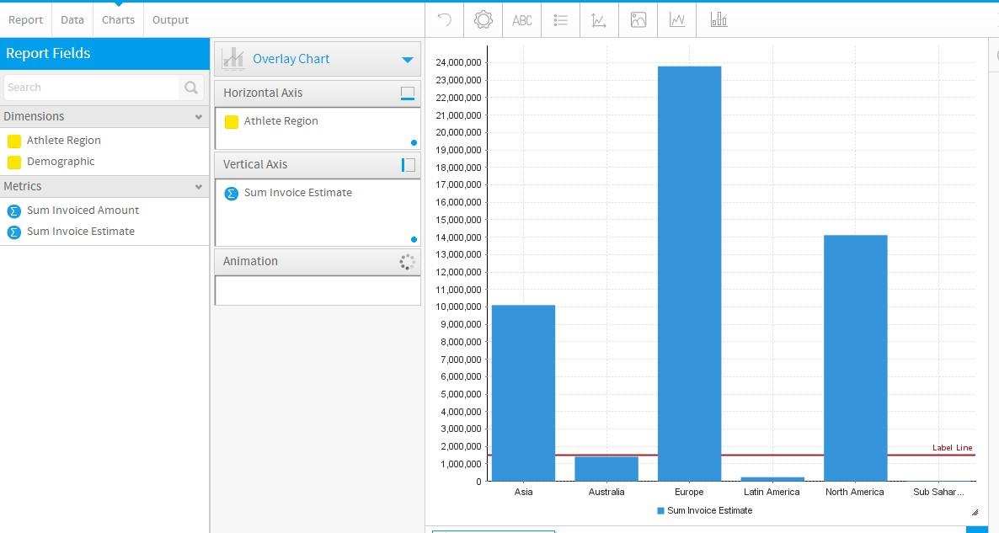Viewport: 999px width, 533px height.
Task: Click the Sum Invoice Estimate legend label
Action: (710, 511)
